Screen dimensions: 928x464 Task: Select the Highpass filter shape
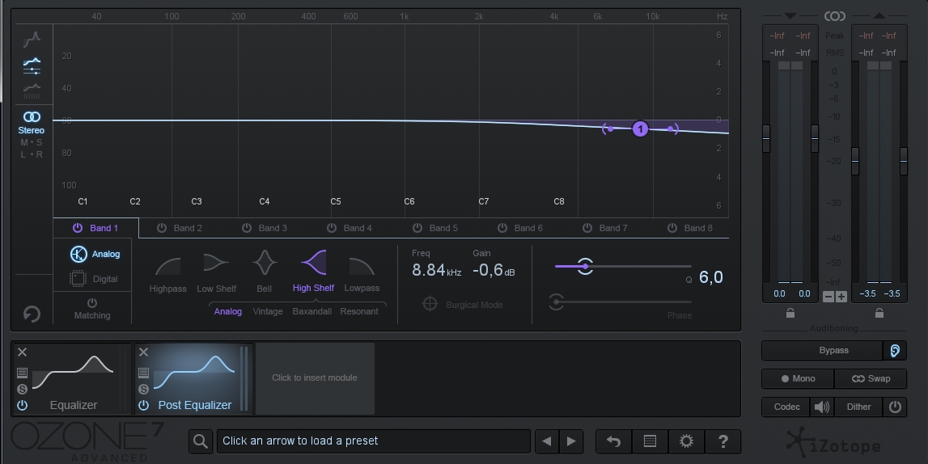point(167,267)
